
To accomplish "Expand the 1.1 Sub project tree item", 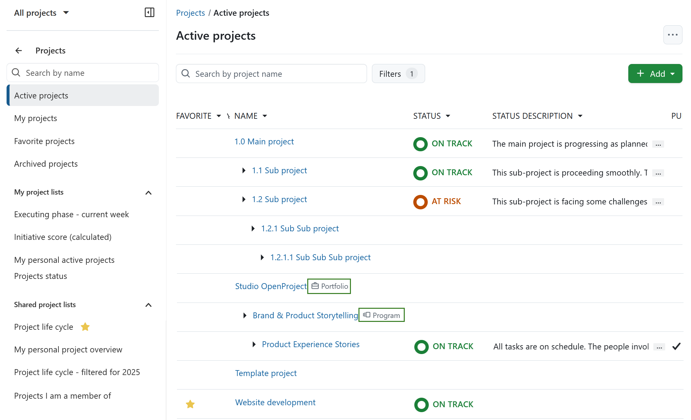I will [244, 170].
